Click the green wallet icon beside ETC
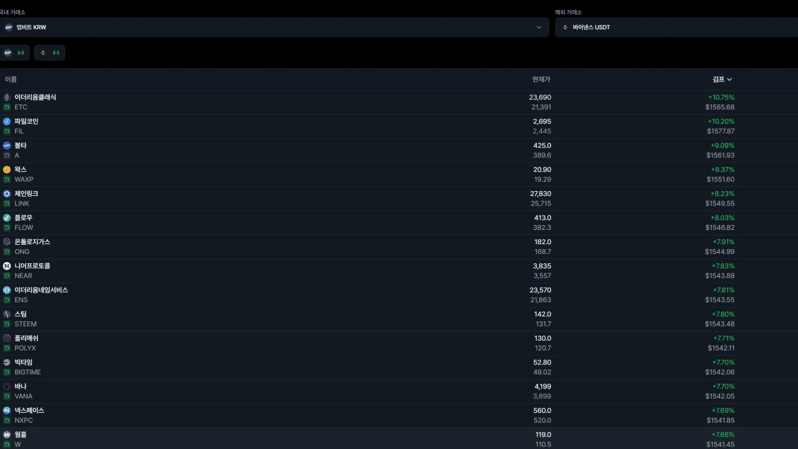 pyautogui.click(x=7, y=107)
